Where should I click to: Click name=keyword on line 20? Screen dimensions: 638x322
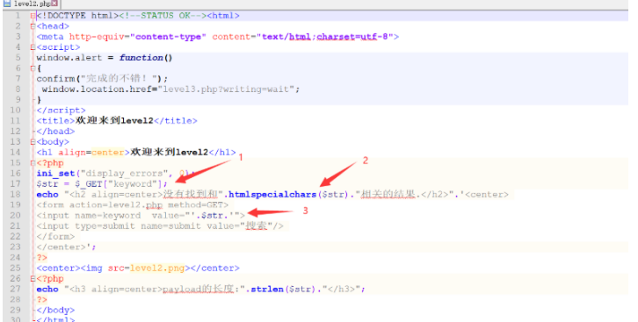click(x=107, y=216)
